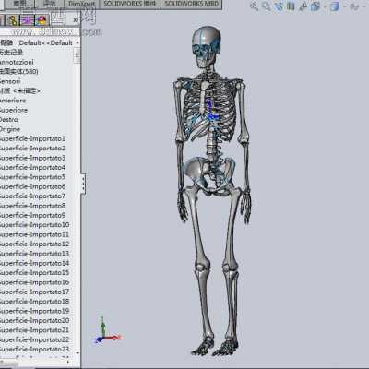Select Superficie-Importato11 feature
The height and width of the screenshot is (369, 369).
(x=34, y=234)
